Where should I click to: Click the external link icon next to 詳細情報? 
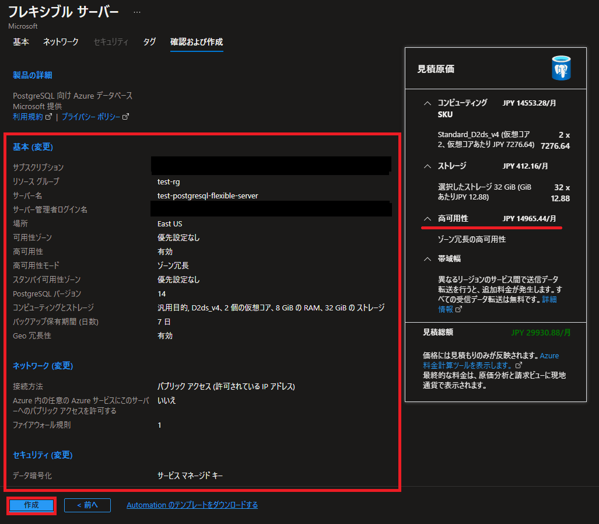pos(459,309)
